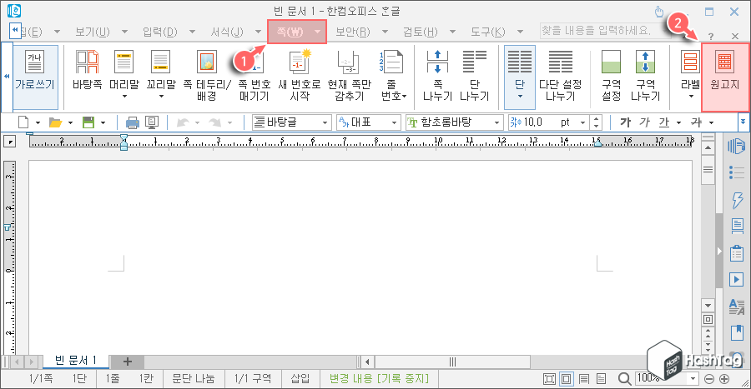Create a new document with the blank page icon

point(23,122)
